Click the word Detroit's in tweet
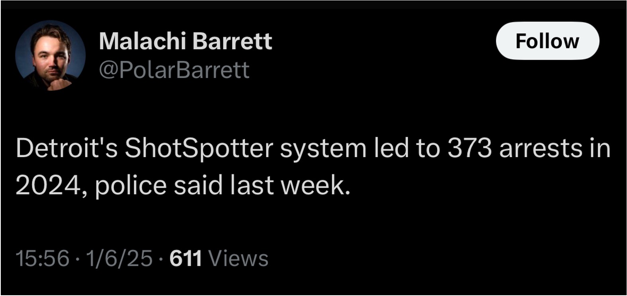Screen dimensions: 627x296 (x=66, y=148)
